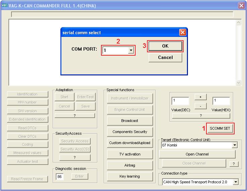Viewport: 247px width, 191px height.
Task: Click the Clear DTCs button
Action: [28, 136]
